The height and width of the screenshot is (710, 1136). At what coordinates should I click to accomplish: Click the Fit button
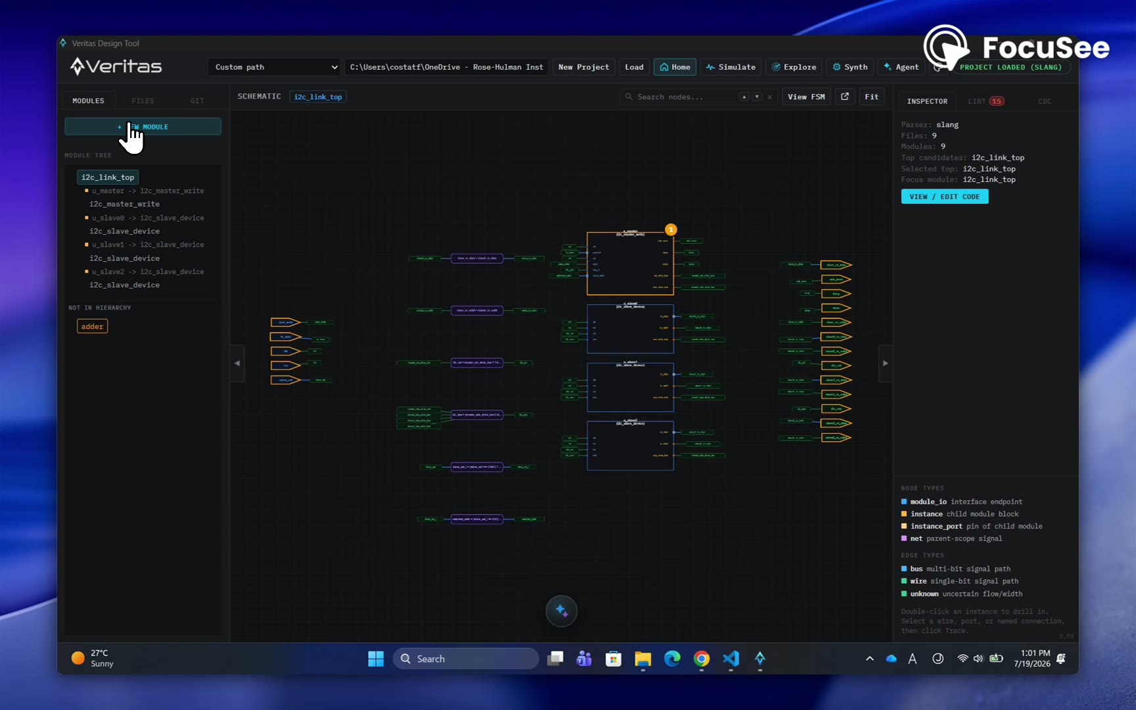[871, 97]
